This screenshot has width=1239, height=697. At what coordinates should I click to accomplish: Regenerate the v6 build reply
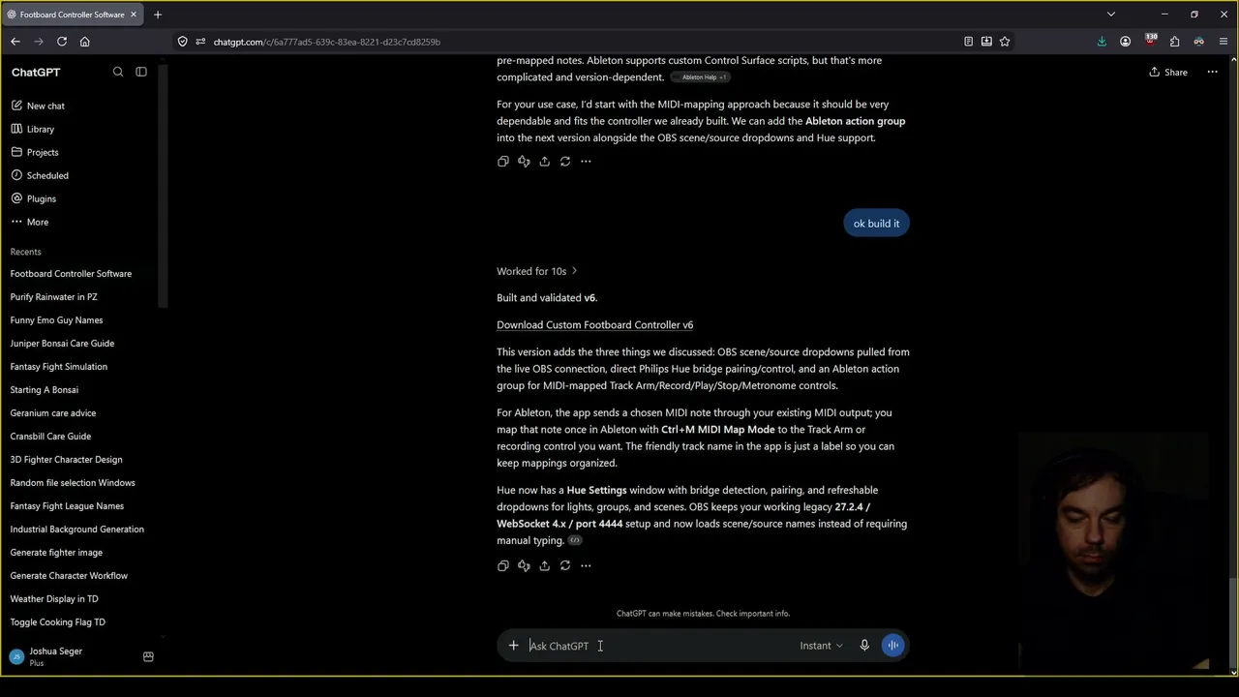pyautogui.click(x=565, y=566)
